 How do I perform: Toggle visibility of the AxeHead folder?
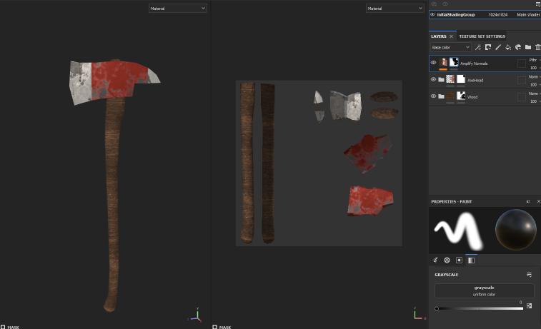click(433, 79)
